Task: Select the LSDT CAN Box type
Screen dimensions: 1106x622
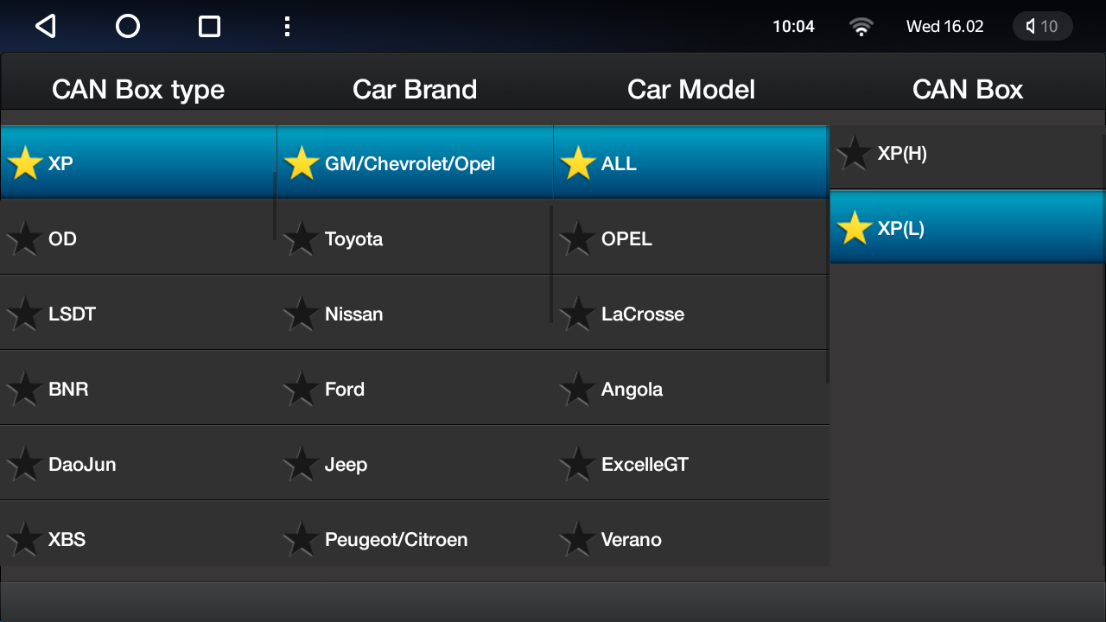Action: pyautogui.click(x=138, y=314)
